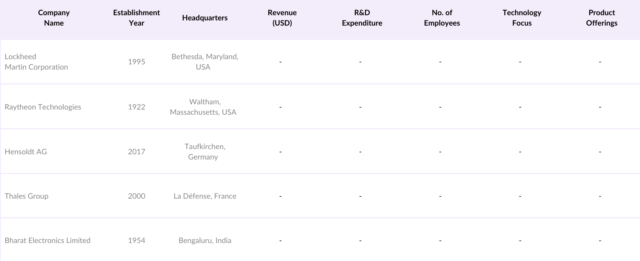The width and height of the screenshot is (640, 261).
Task: Click the Company Name column header
Action: (x=54, y=18)
